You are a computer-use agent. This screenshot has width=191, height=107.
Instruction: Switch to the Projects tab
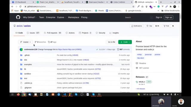click(85, 33)
